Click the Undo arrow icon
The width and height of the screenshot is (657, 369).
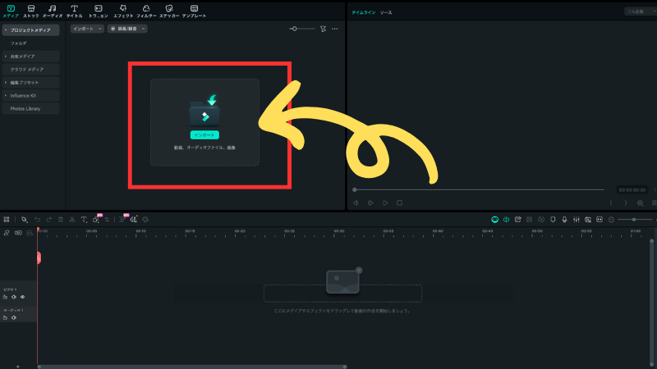click(37, 220)
